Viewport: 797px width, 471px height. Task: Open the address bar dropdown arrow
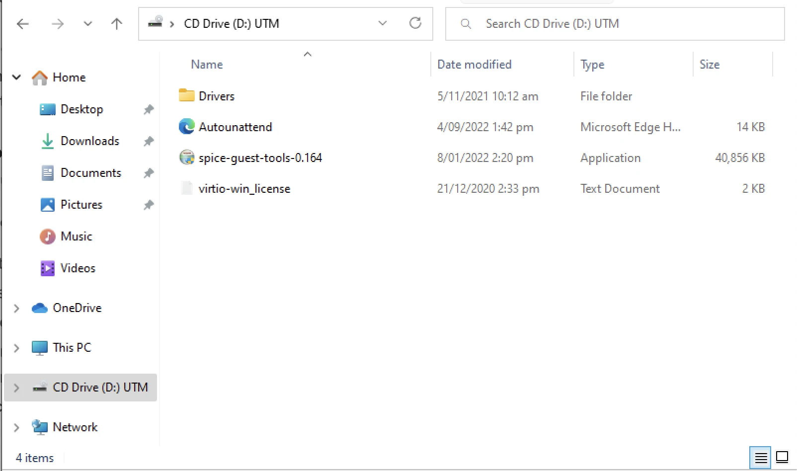pyautogui.click(x=382, y=23)
